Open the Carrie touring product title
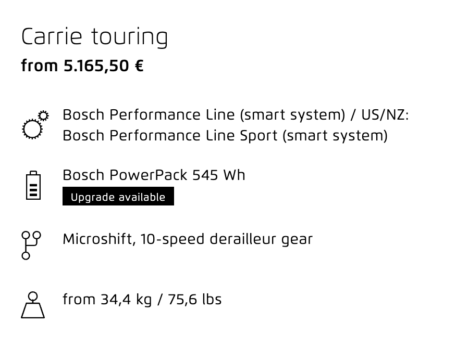 point(94,37)
